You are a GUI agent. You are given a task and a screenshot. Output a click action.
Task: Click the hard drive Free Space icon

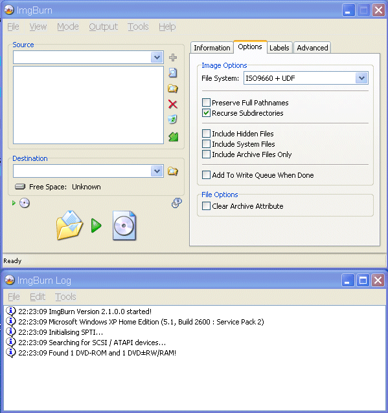(20, 187)
